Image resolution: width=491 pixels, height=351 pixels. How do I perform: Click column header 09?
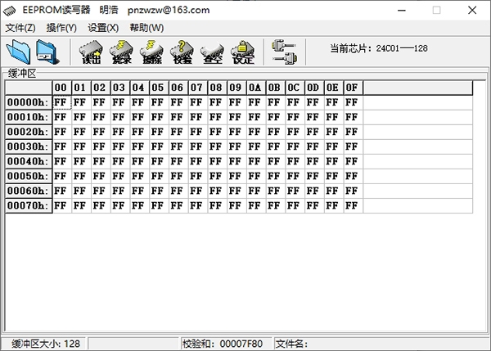[236, 88]
